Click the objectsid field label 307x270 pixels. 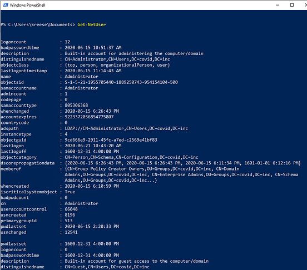[x=12, y=82]
